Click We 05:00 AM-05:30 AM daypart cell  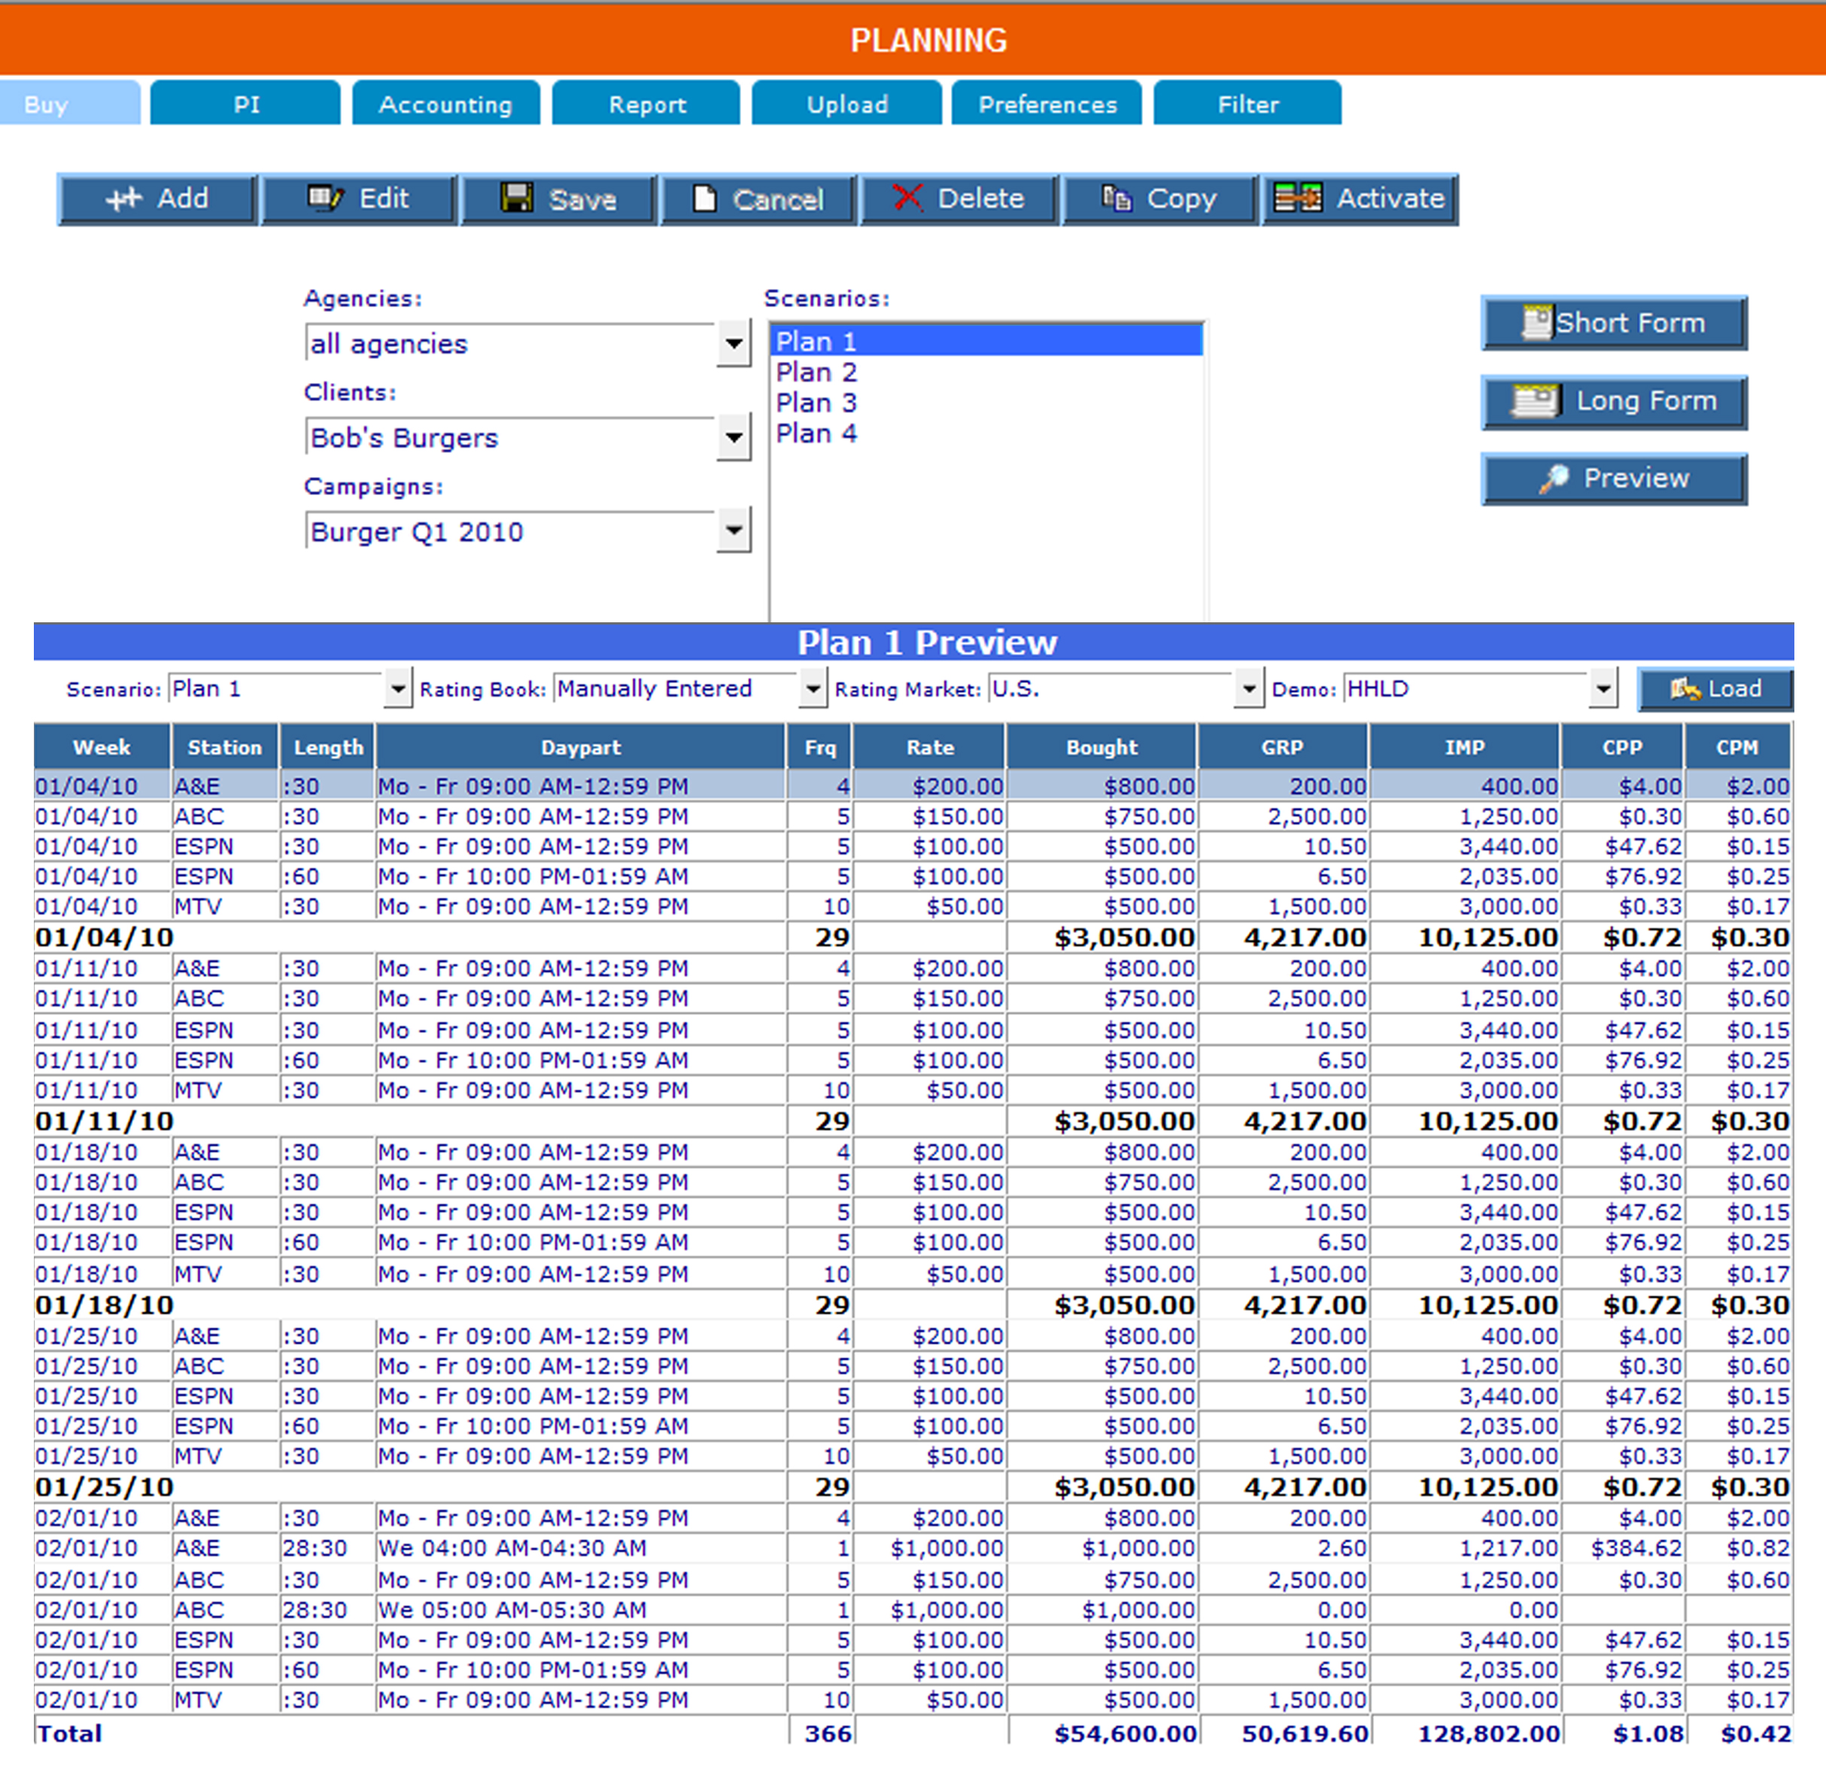(x=580, y=1610)
